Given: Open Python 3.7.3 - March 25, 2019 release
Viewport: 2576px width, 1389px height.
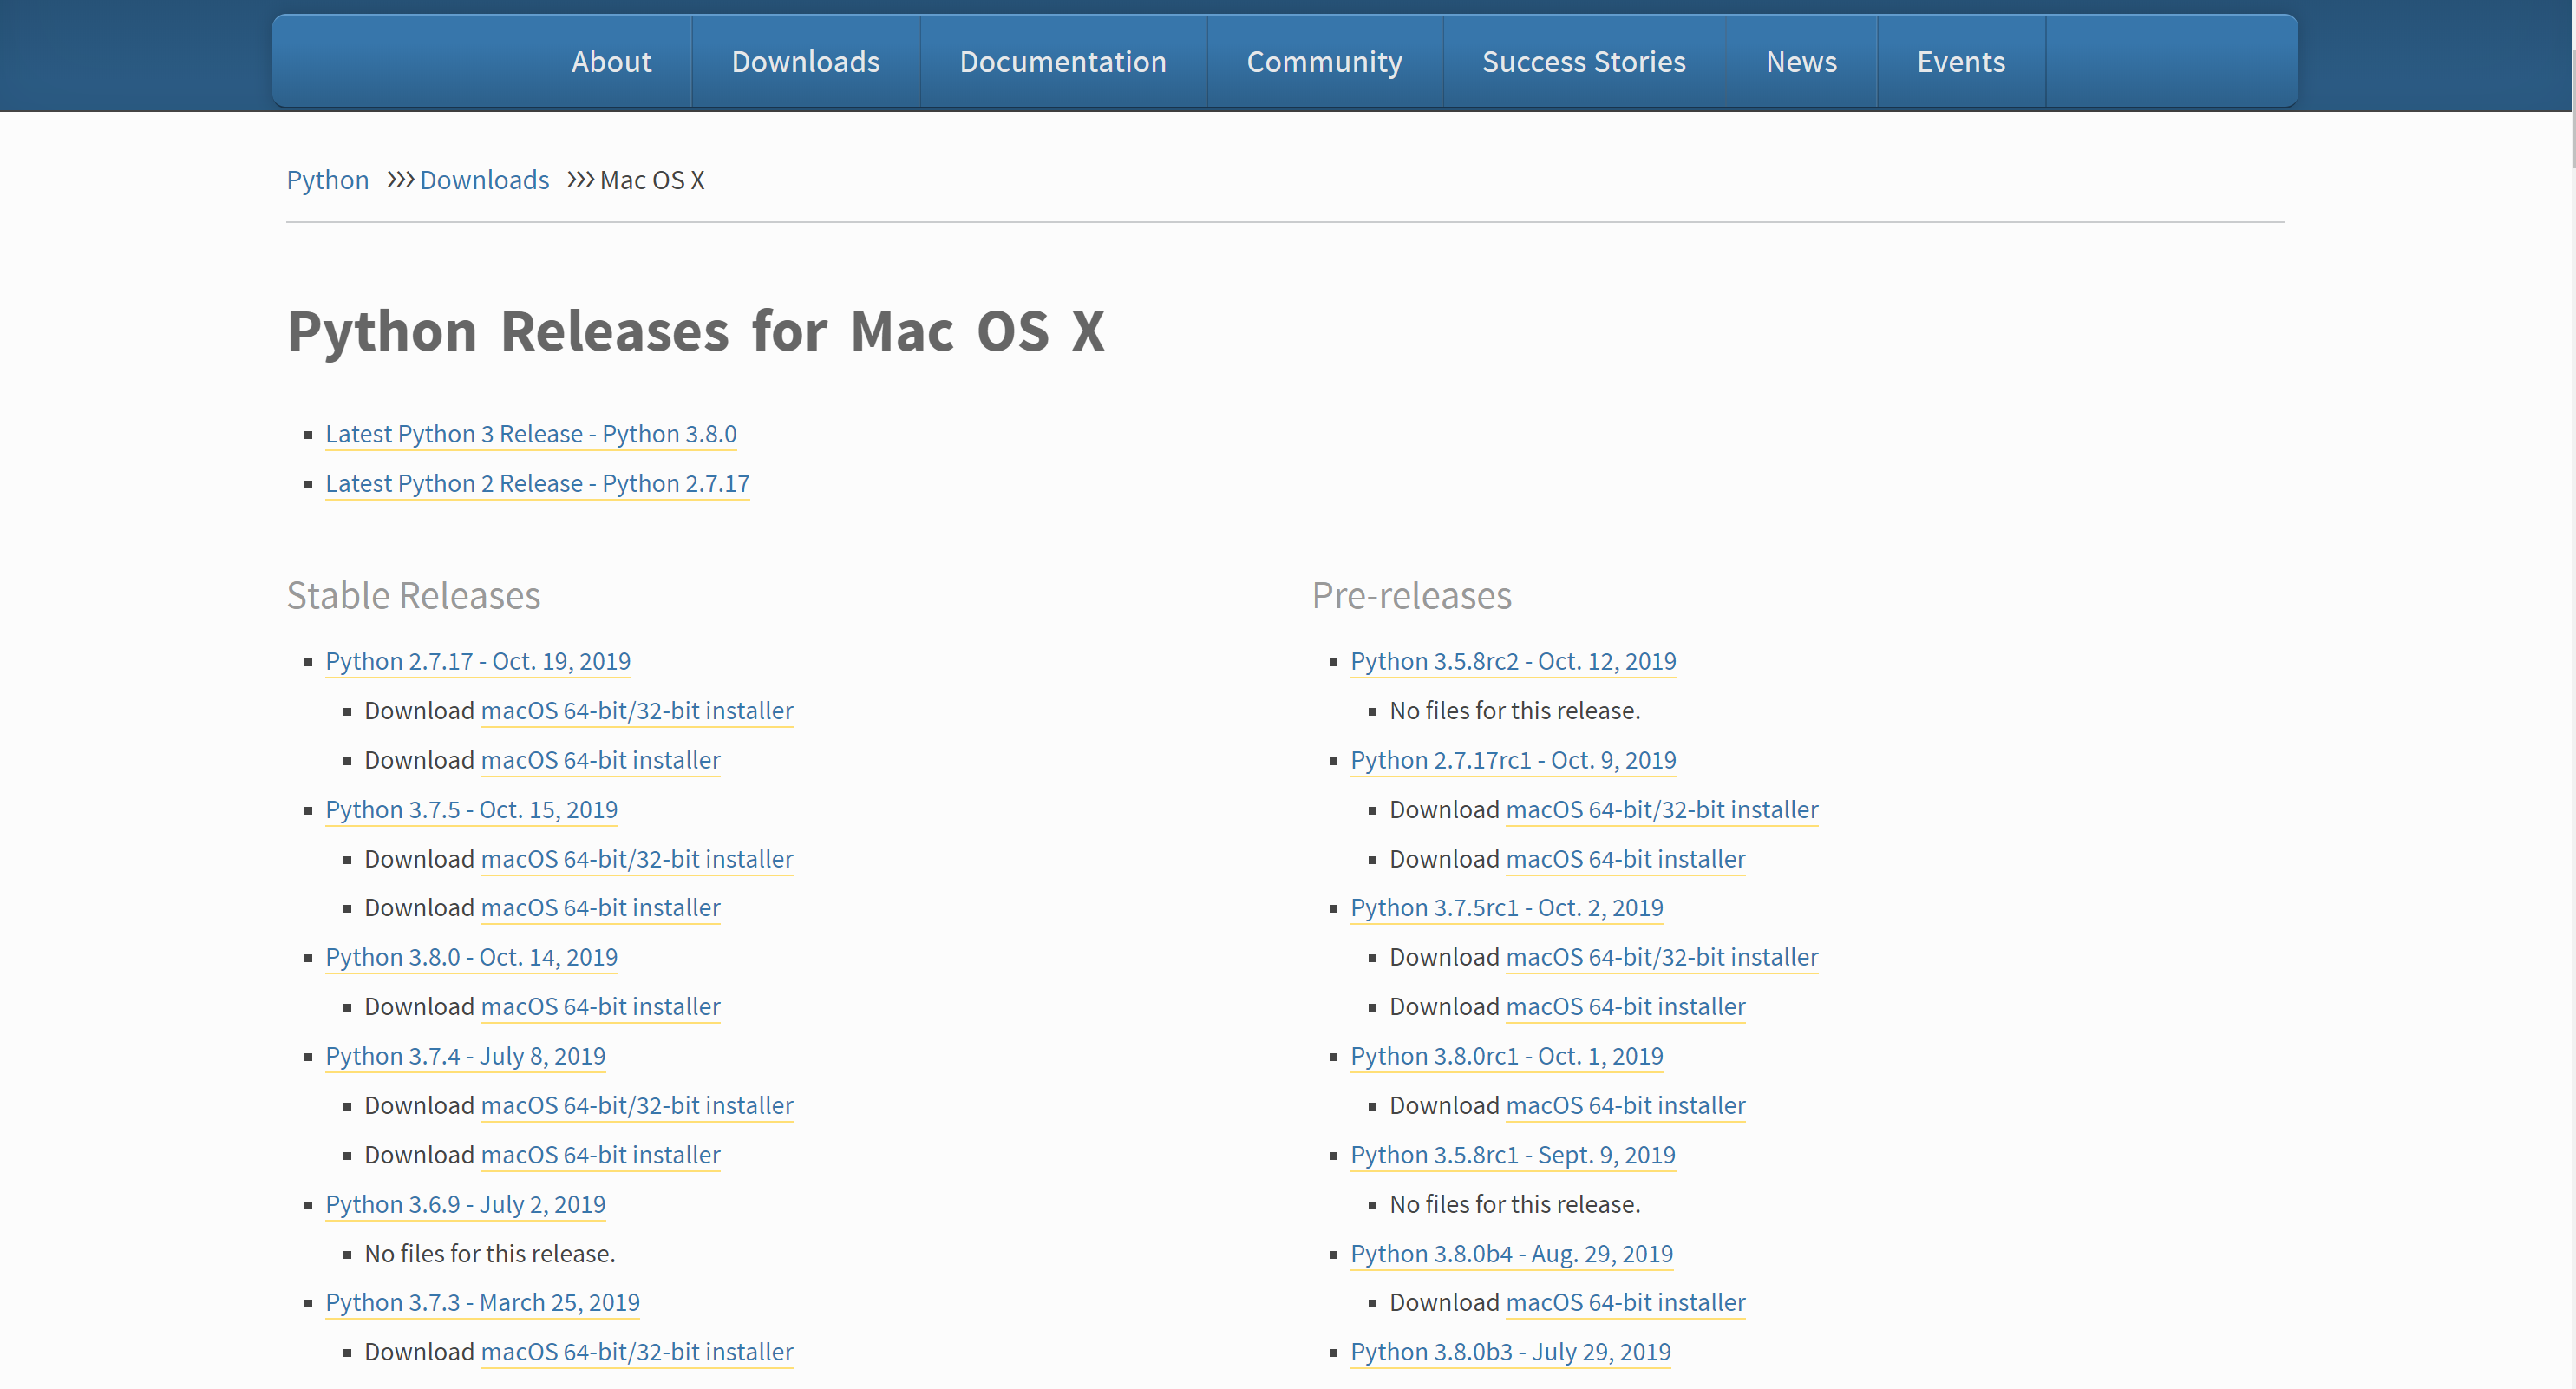Looking at the screenshot, I should click(x=482, y=1302).
